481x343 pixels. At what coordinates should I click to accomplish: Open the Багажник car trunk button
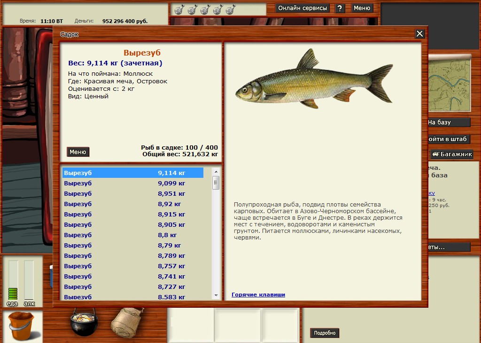click(452, 154)
